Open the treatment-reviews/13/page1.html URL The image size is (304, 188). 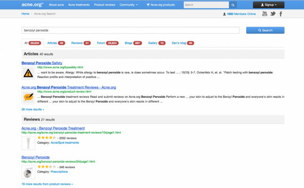pos(71,133)
